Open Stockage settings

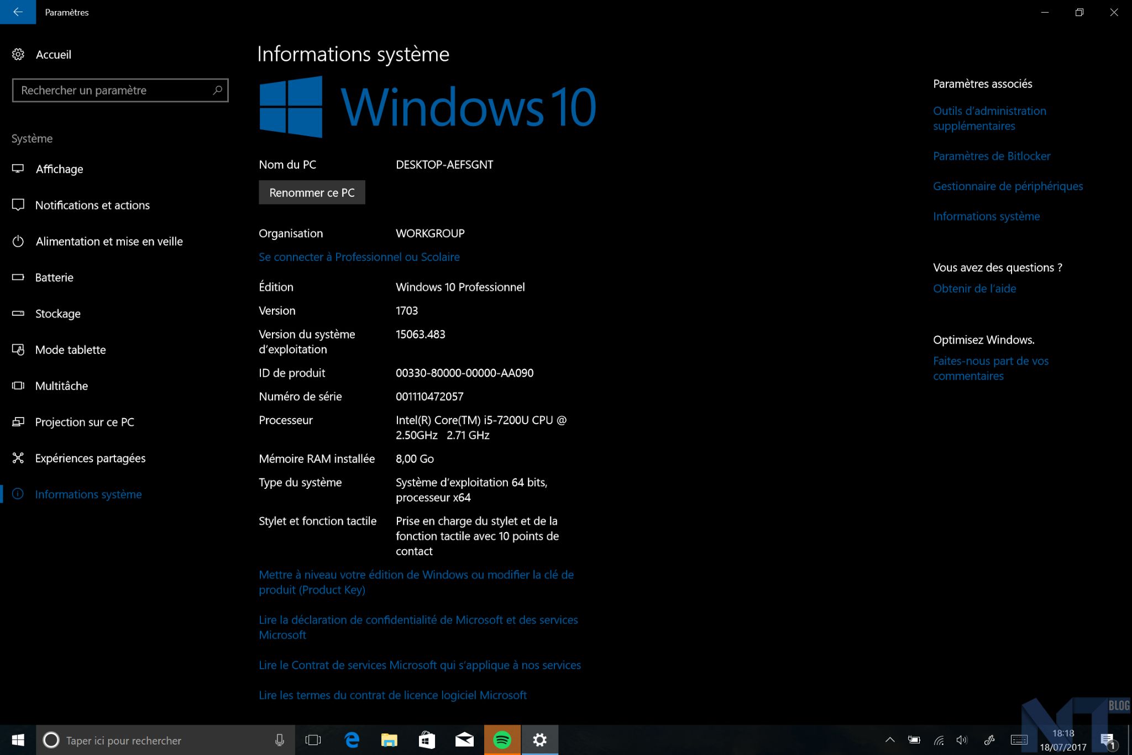pyautogui.click(x=57, y=314)
